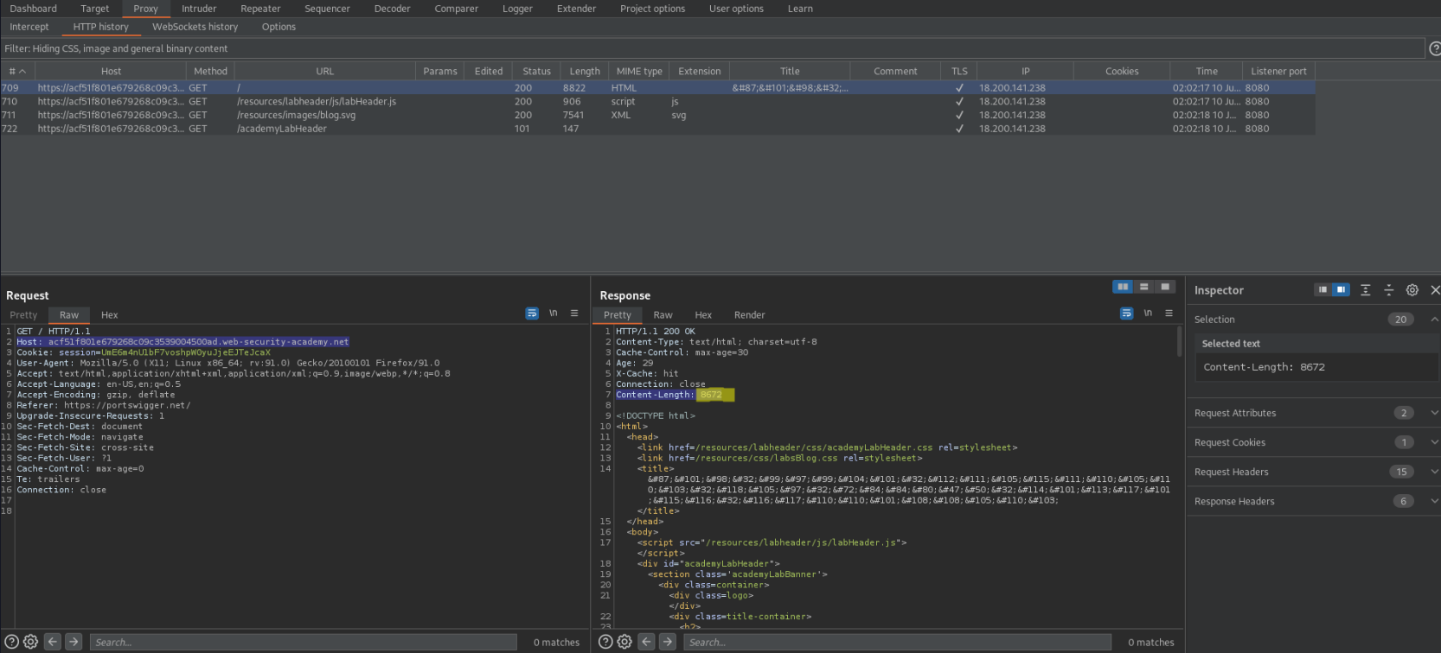Switch to the Target tab

(x=95, y=9)
